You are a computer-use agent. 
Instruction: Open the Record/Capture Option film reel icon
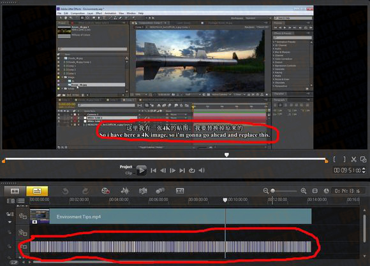coord(105,191)
